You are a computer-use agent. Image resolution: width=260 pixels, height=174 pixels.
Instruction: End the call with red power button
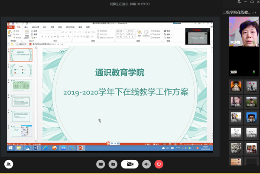click(x=159, y=164)
